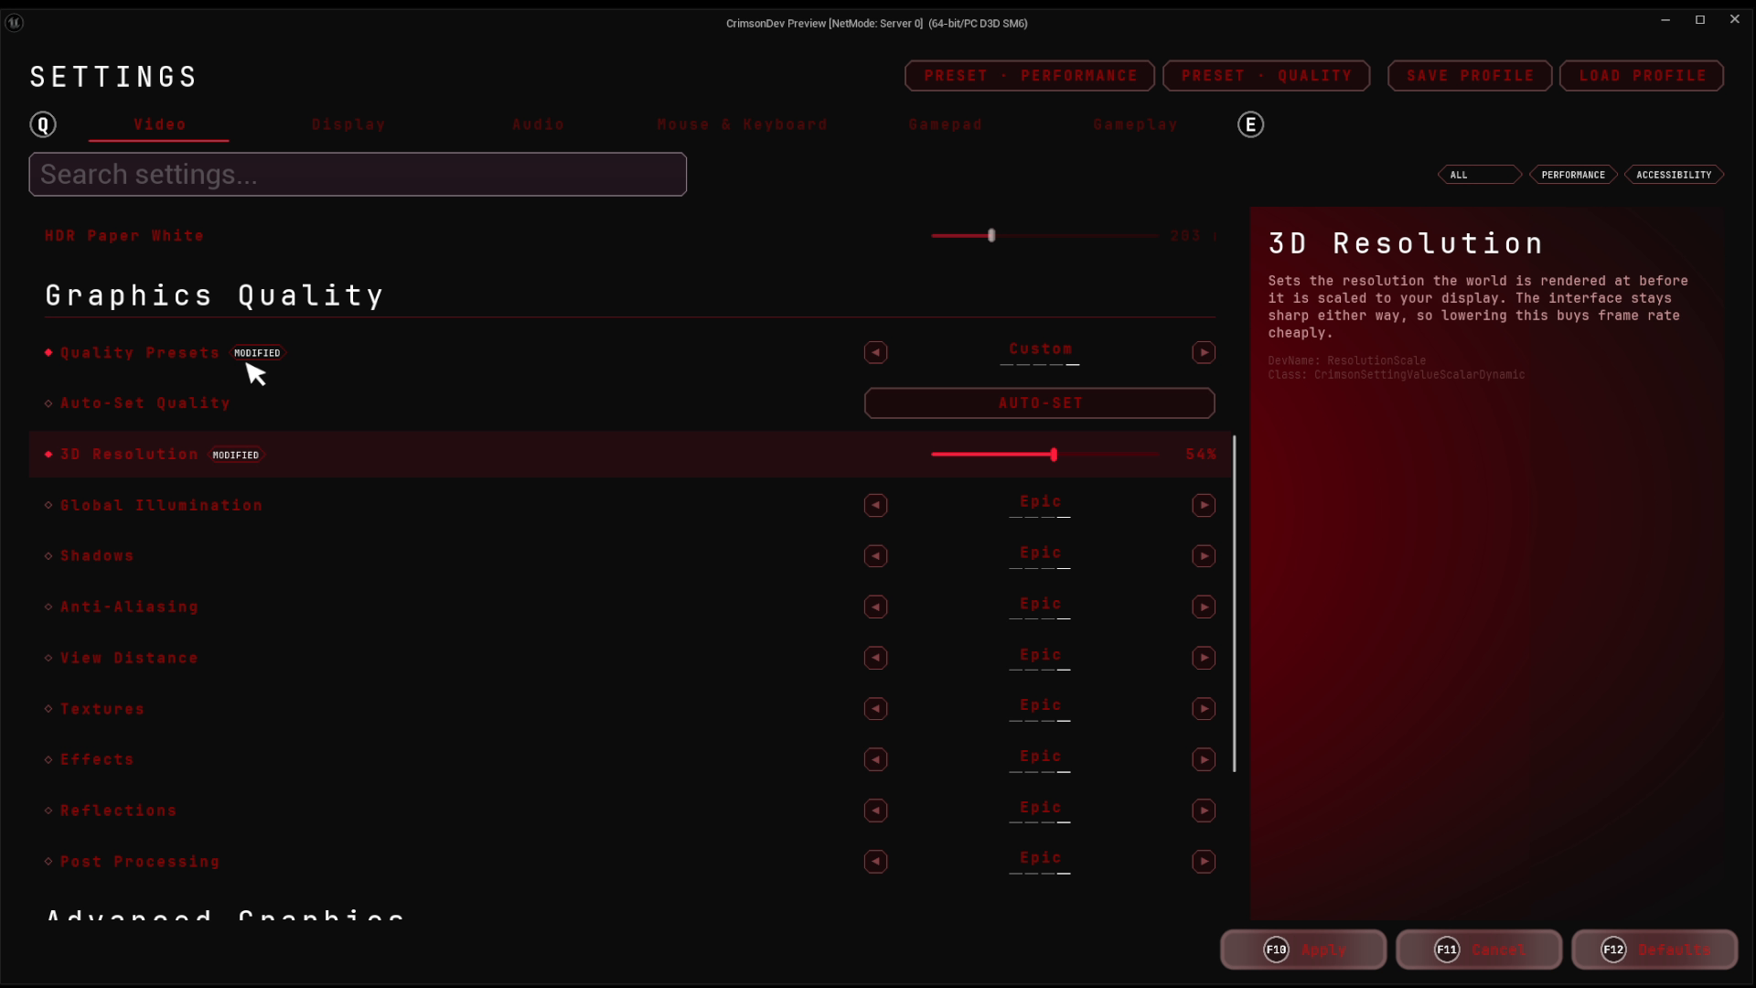The width and height of the screenshot is (1756, 988).
Task: Select the ALL filter chip
Action: [x=1480, y=175]
